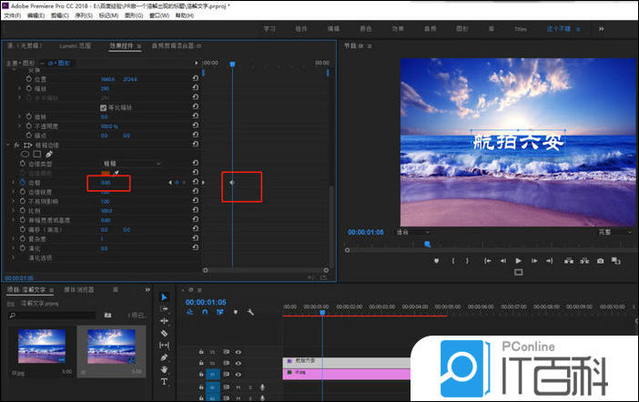This screenshot has height=402, width=639.
Task: Select the Razor tool
Action: pos(164,333)
